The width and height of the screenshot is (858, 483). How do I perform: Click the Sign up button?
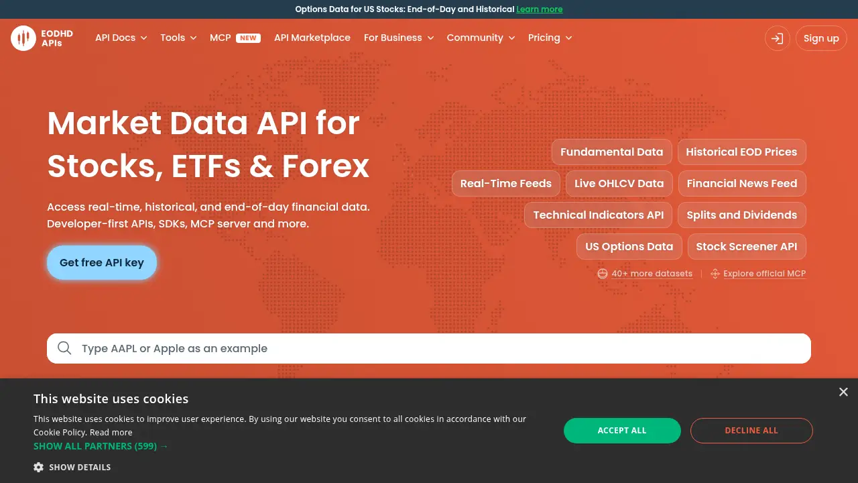tap(821, 38)
